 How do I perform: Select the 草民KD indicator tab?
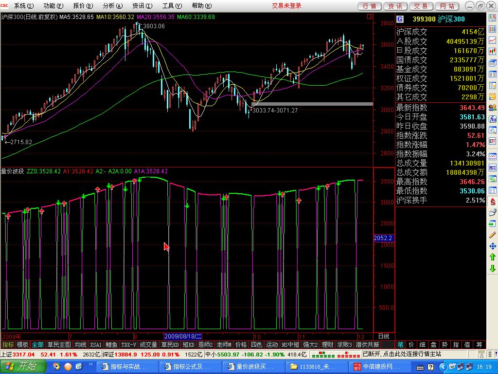(170, 345)
